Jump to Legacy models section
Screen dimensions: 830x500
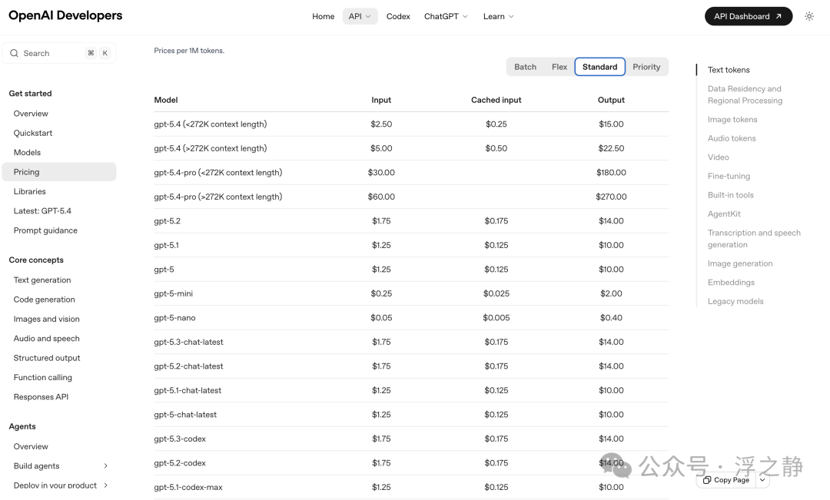coord(735,301)
